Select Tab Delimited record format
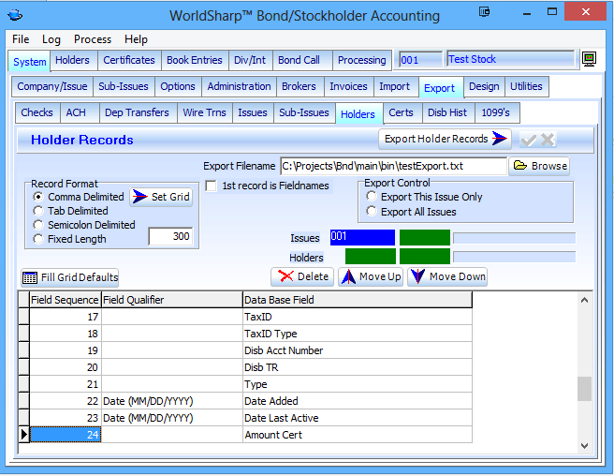614x476 pixels. pos(37,211)
